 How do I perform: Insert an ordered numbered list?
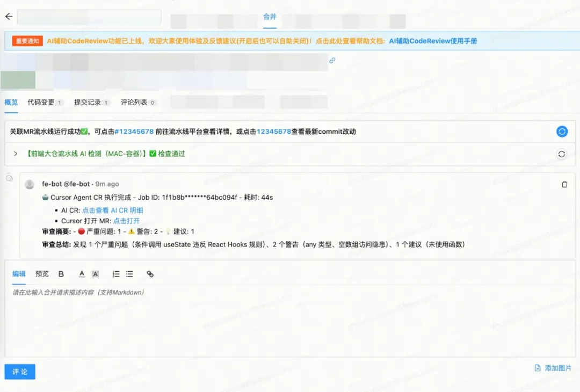pyautogui.click(x=116, y=274)
